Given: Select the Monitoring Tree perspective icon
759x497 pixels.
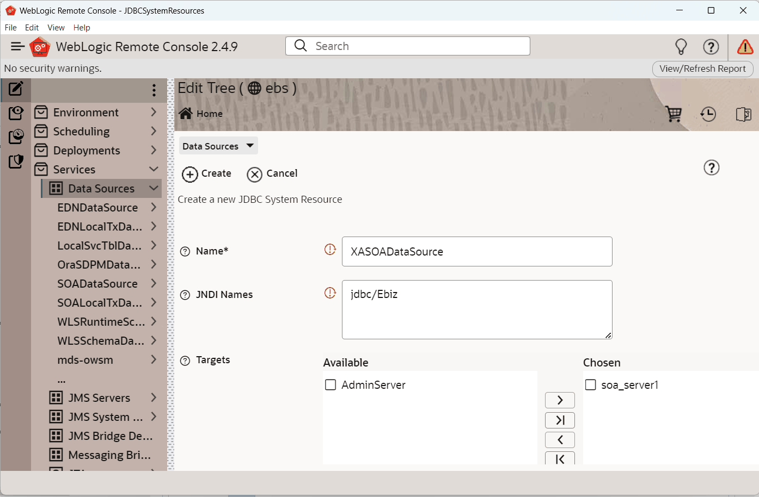Looking at the screenshot, I should 16,136.
